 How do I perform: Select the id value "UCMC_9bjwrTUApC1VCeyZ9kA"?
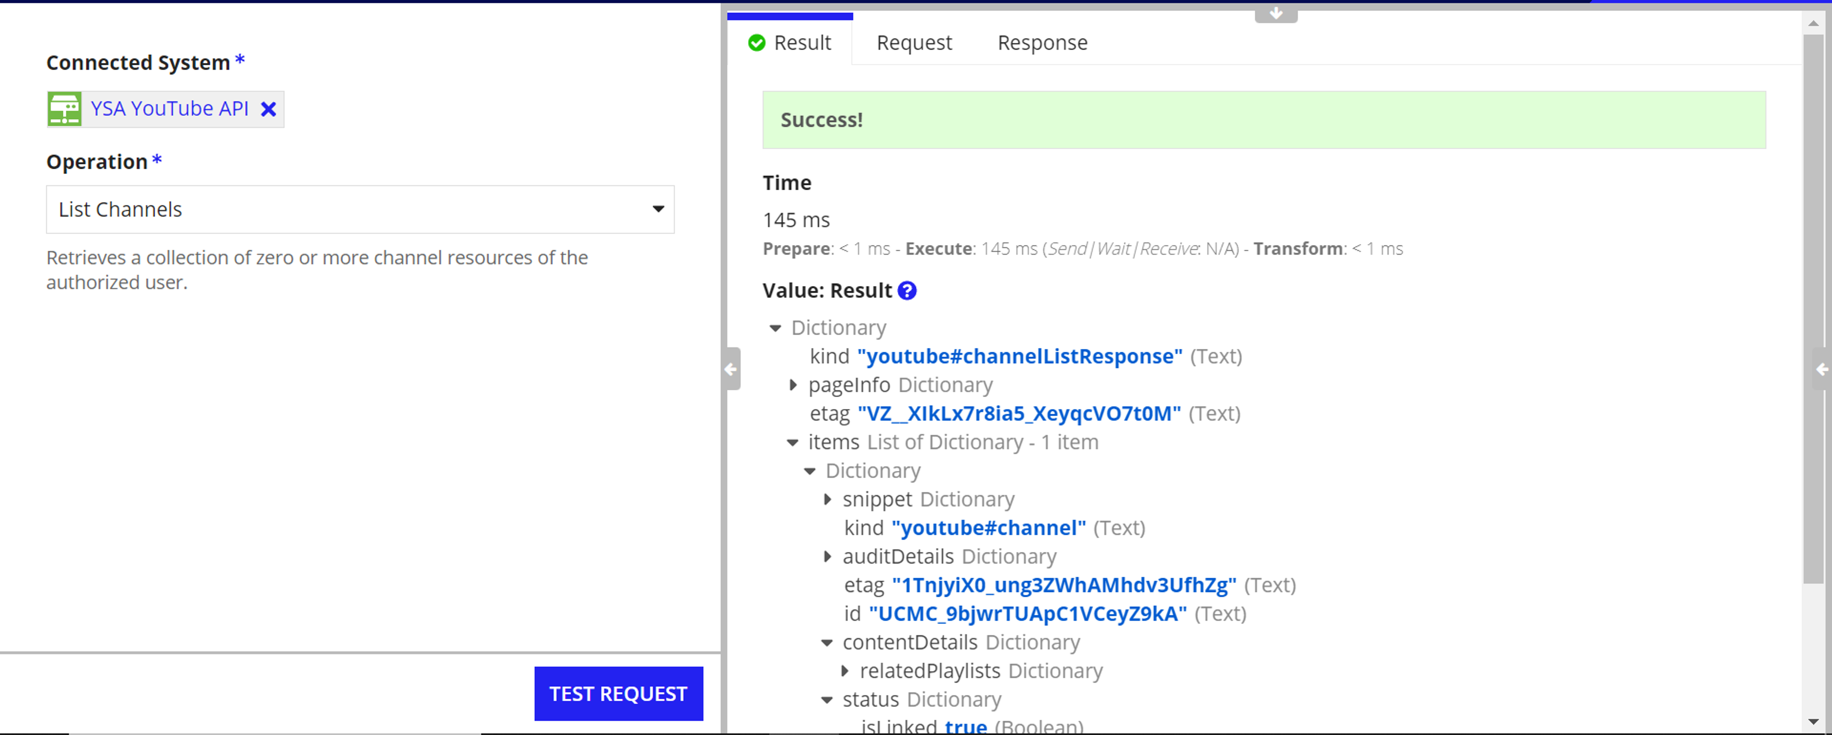pyautogui.click(x=1028, y=613)
